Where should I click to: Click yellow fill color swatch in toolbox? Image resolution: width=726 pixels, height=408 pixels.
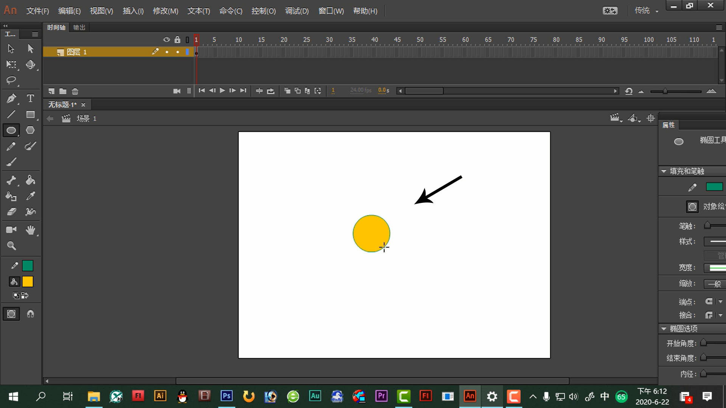tap(28, 282)
